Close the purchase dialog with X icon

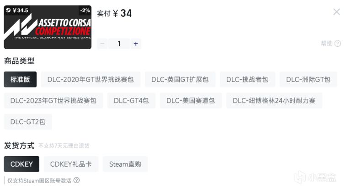coord(336,12)
